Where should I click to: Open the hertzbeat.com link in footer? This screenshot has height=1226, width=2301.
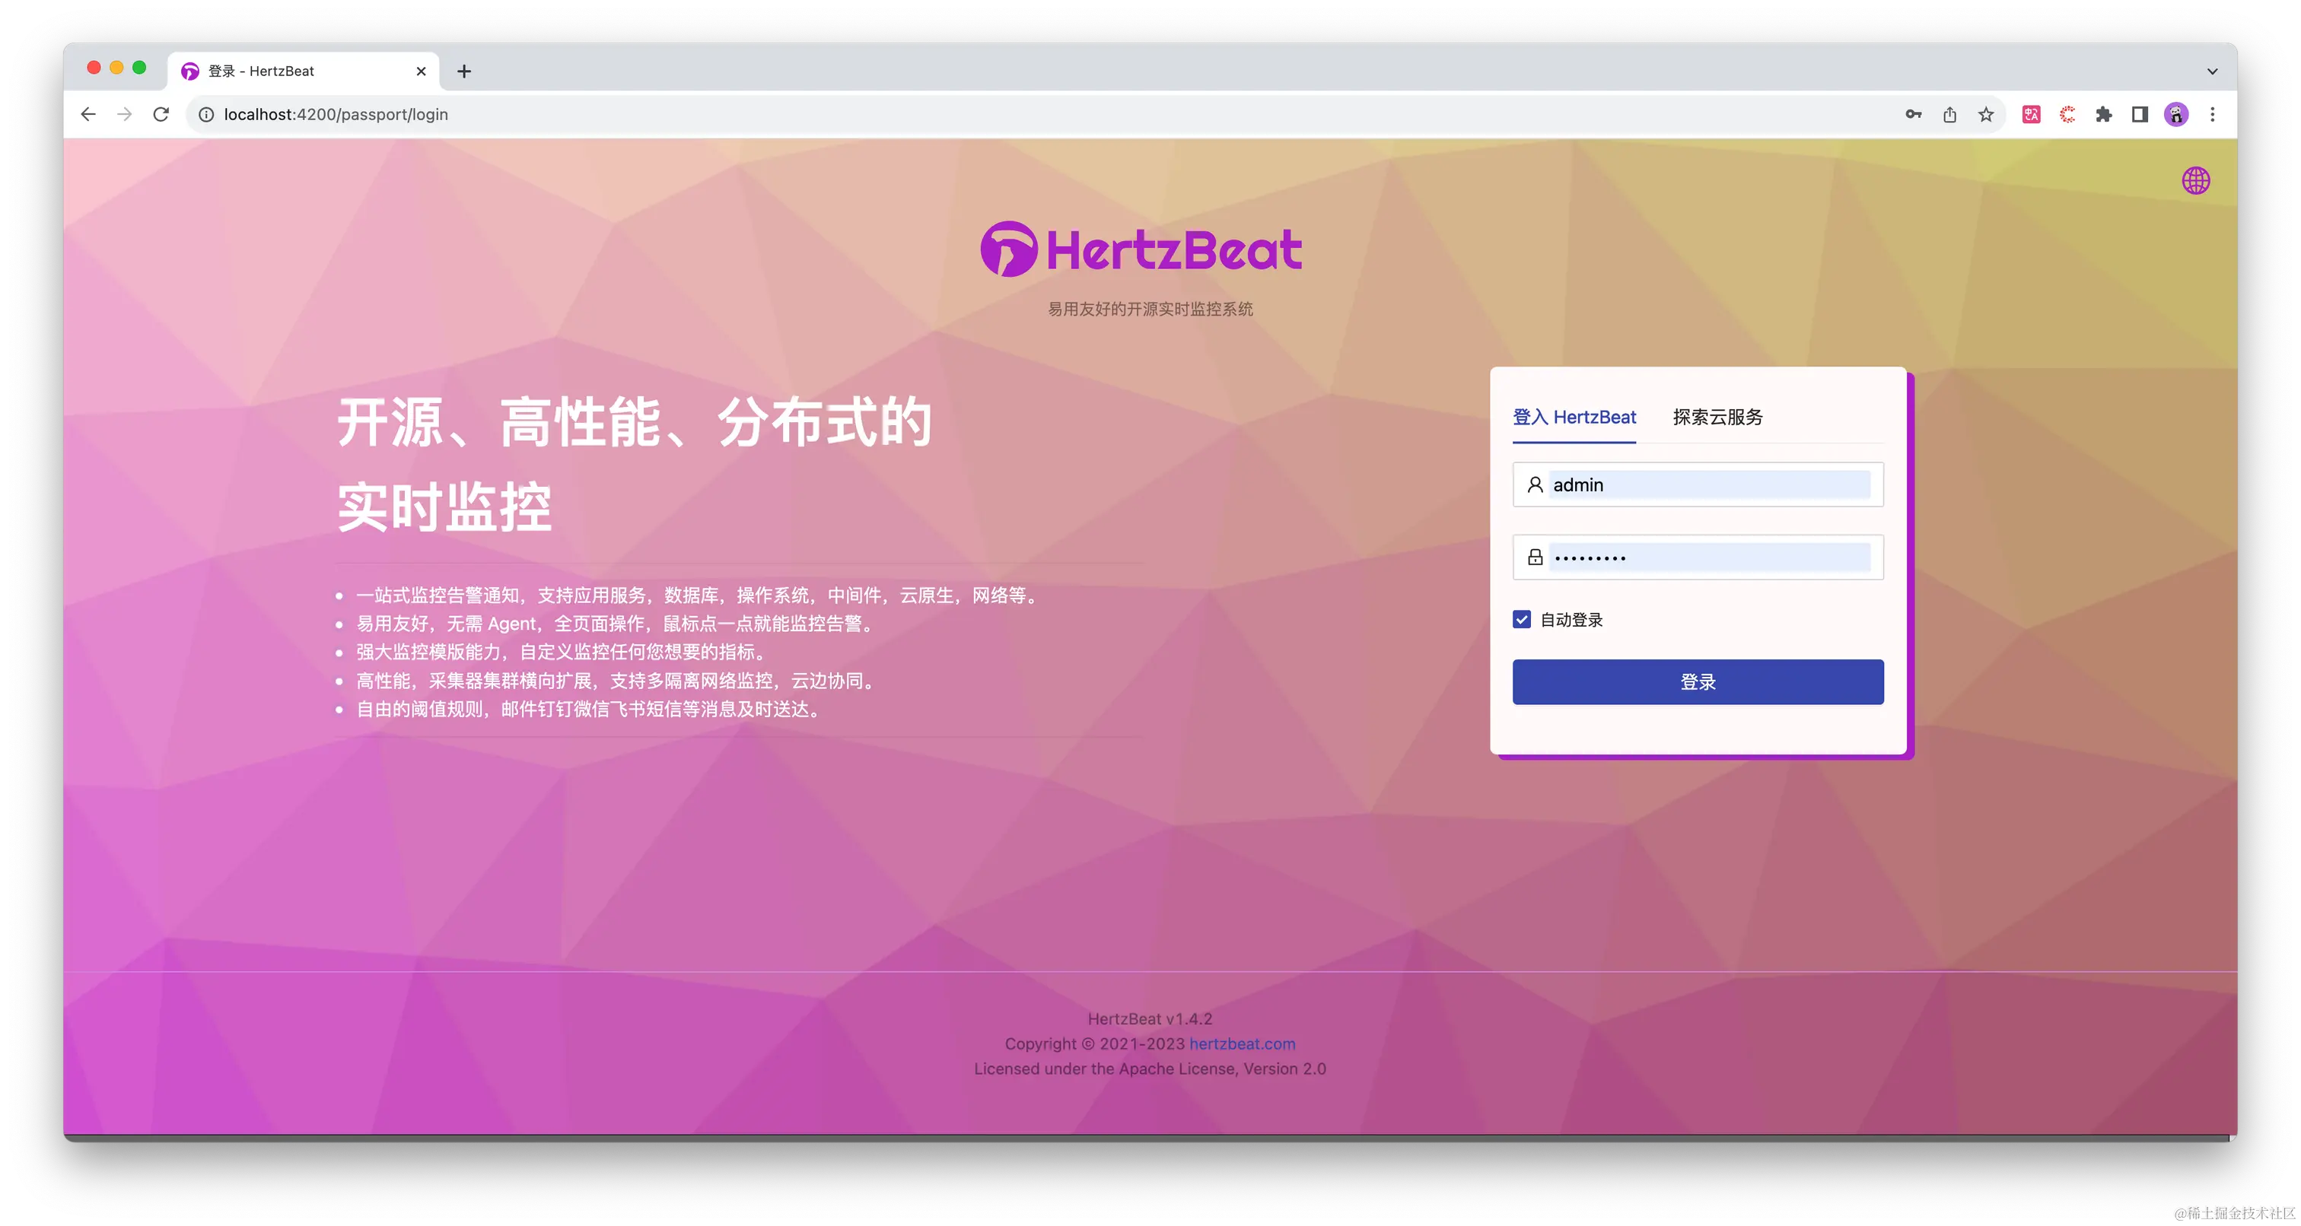click(1242, 1043)
